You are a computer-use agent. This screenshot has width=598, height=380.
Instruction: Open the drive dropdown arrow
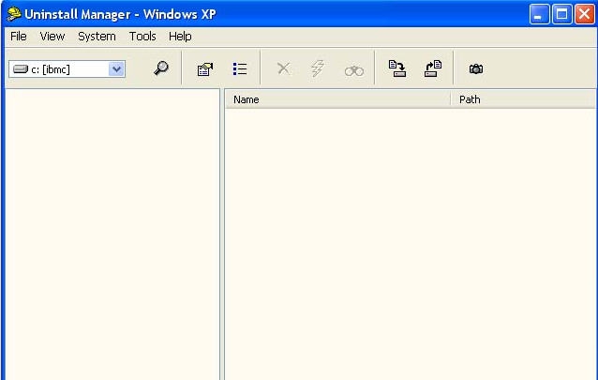pos(116,69)
